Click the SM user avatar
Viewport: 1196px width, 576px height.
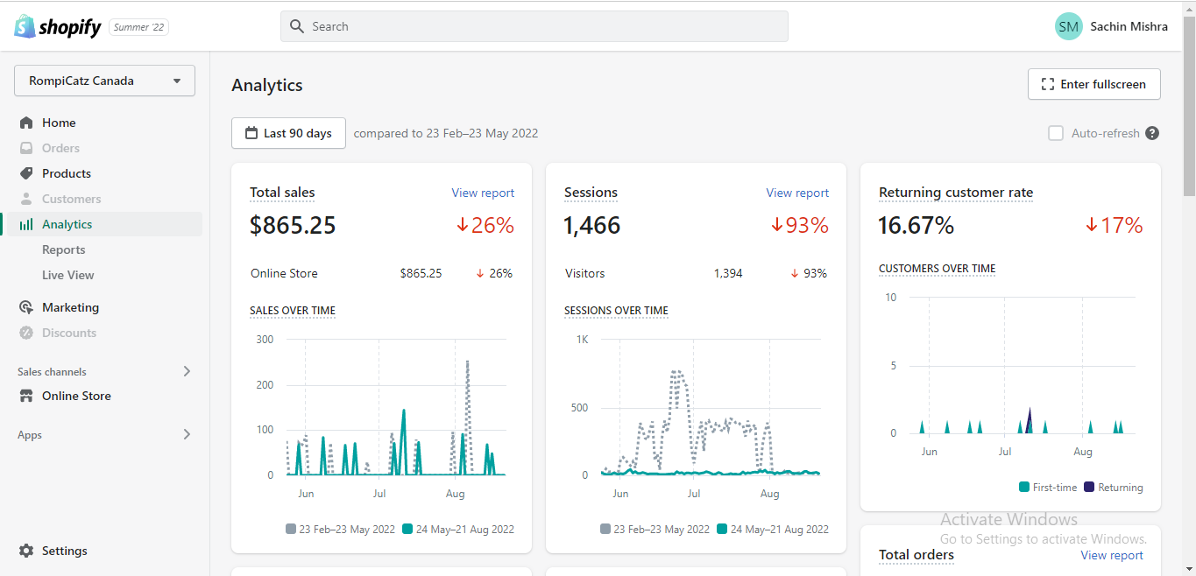tap(1069, 26)
